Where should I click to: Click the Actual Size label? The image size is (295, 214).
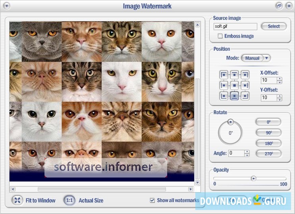tap(91, 201)
